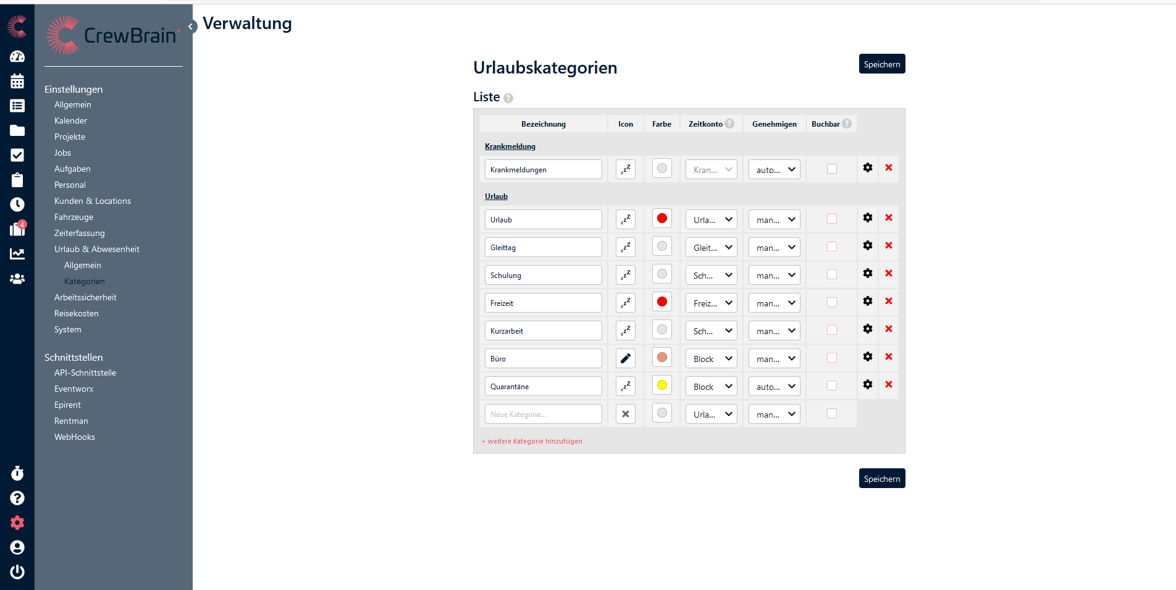Image resolution: width=1176 pixels, height=590 pixels.
Task: Open Zeitkonto dropdown for Büro row
Action: pos(712,358)
